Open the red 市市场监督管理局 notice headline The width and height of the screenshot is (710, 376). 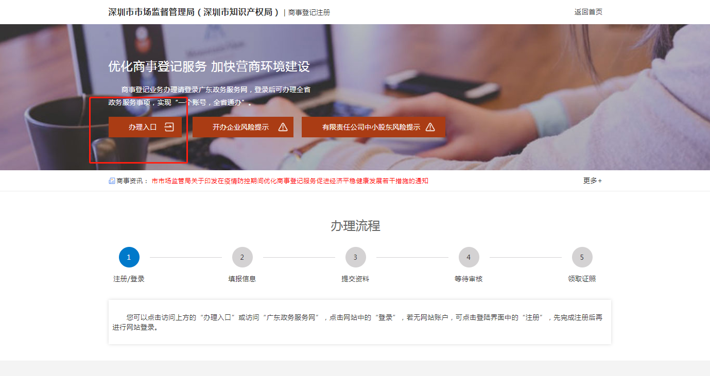[290, 181]
